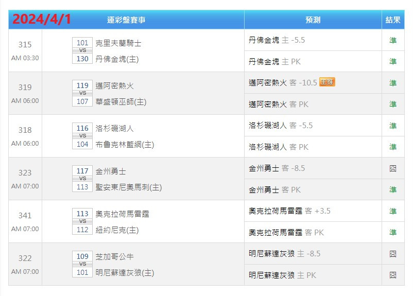Click team name 奧克拉荷馬雷霆 in matchup column
This screenshot has height=296, width=413.
coord(122,214)
